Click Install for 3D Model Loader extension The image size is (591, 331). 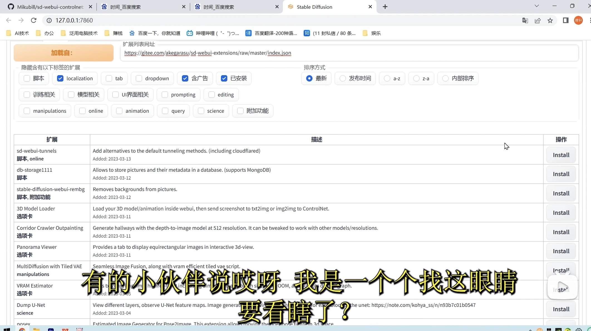pyautogui.click(x=562, y=213)
